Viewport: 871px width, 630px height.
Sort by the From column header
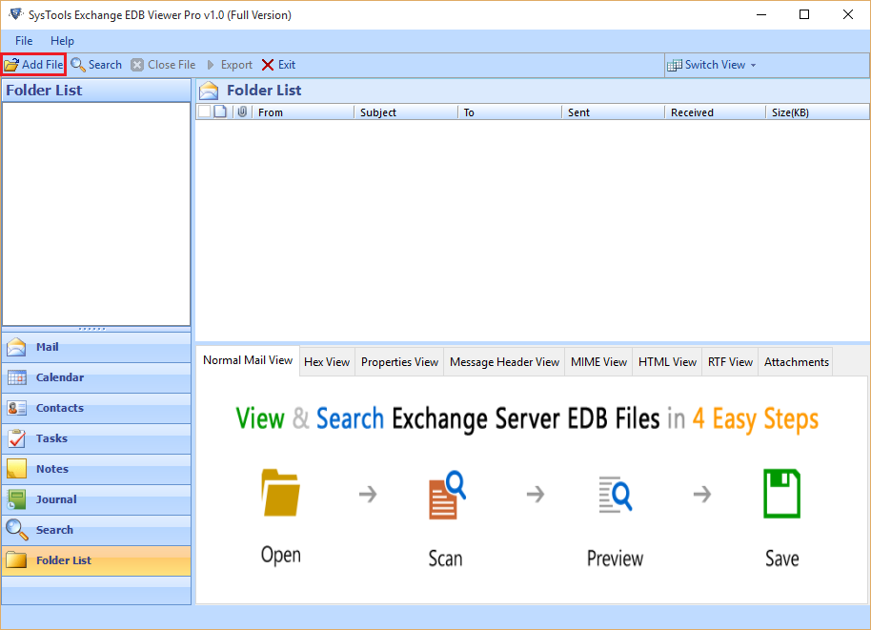coord(303,112)
